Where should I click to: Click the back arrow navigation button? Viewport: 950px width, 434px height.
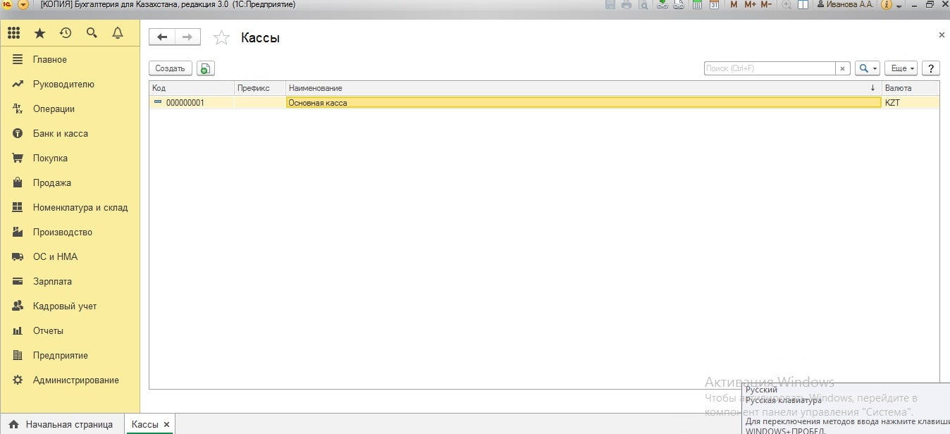point(162,37)
